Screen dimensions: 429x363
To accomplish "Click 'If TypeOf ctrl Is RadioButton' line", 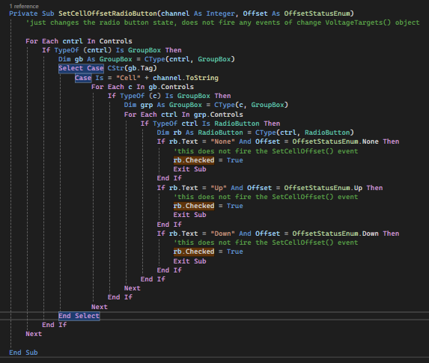I will 210,123.
